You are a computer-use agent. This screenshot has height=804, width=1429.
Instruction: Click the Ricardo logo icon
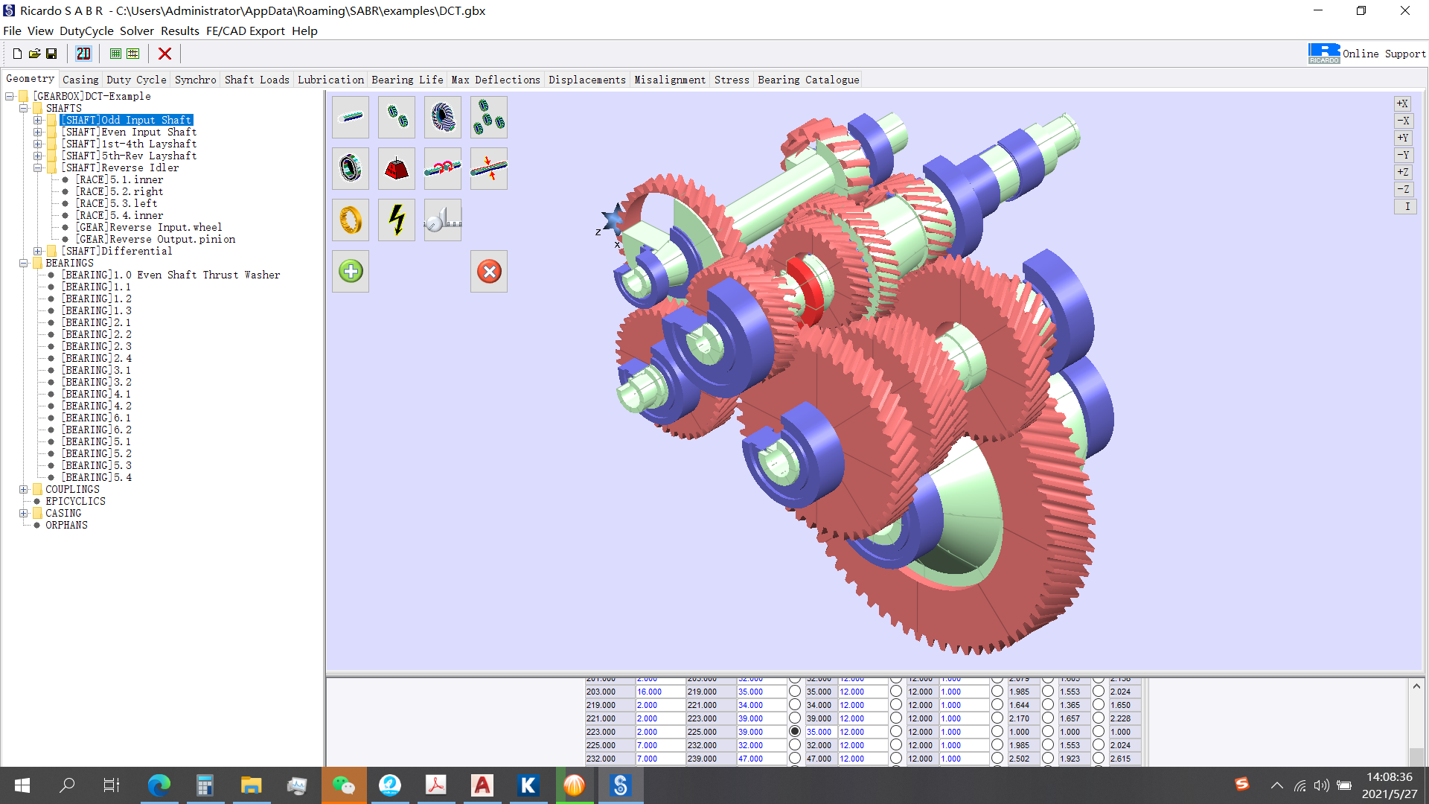(1324, 54)
